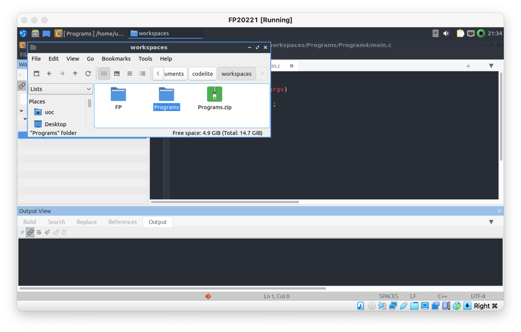Expand the output tabs dropdown triangle

click(491, 222)
